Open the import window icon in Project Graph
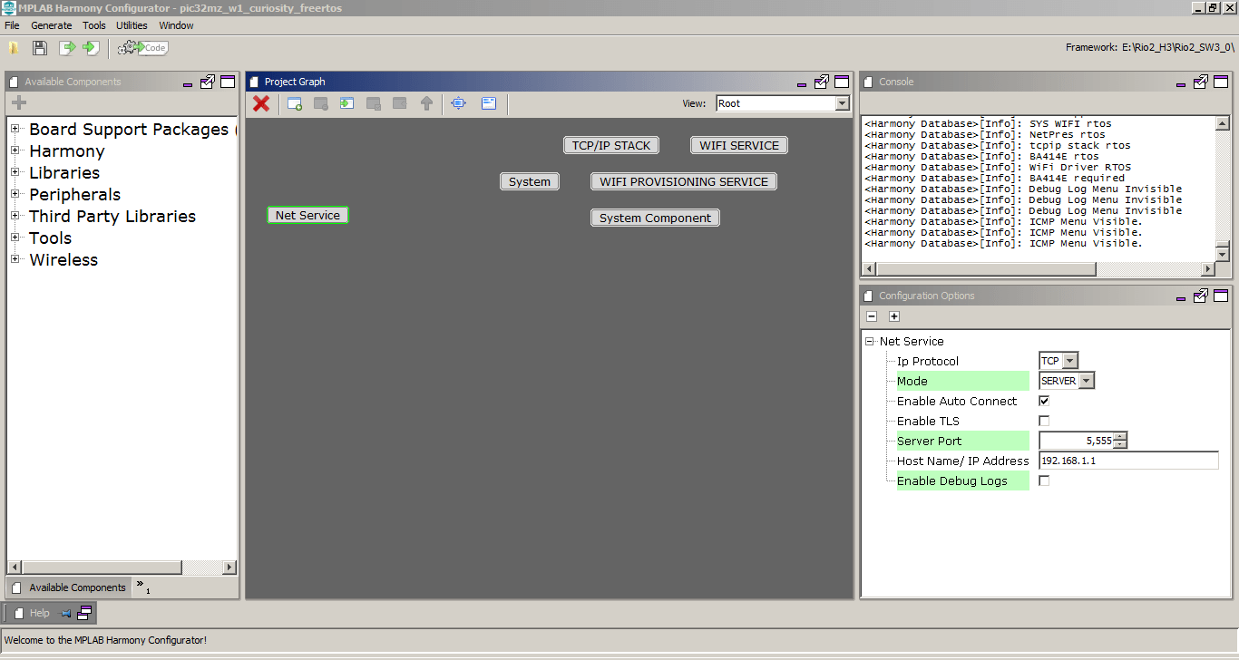The width and height of the screenshot is (1239, 660). (346, 103)
